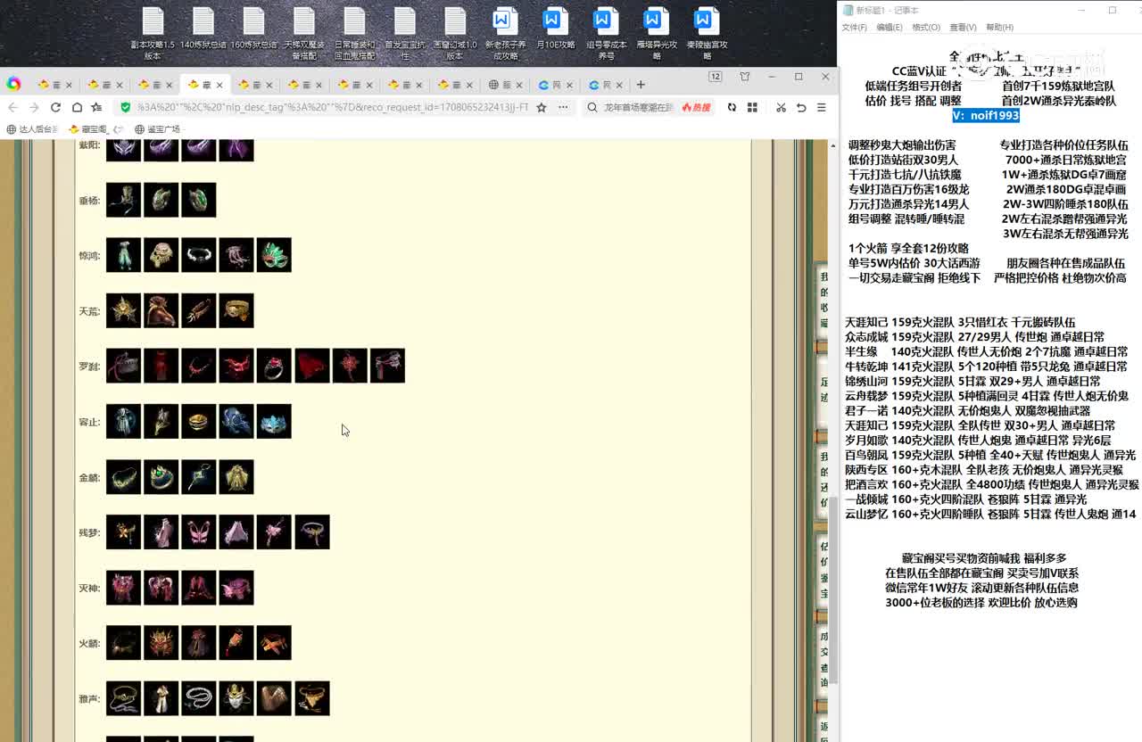Image resolution: width=1142 pixels, height=742 pixels.
Task: Click the tab counter showing 12
Action: 716,77
